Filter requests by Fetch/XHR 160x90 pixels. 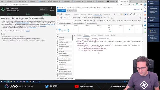(x=99, y=21)
